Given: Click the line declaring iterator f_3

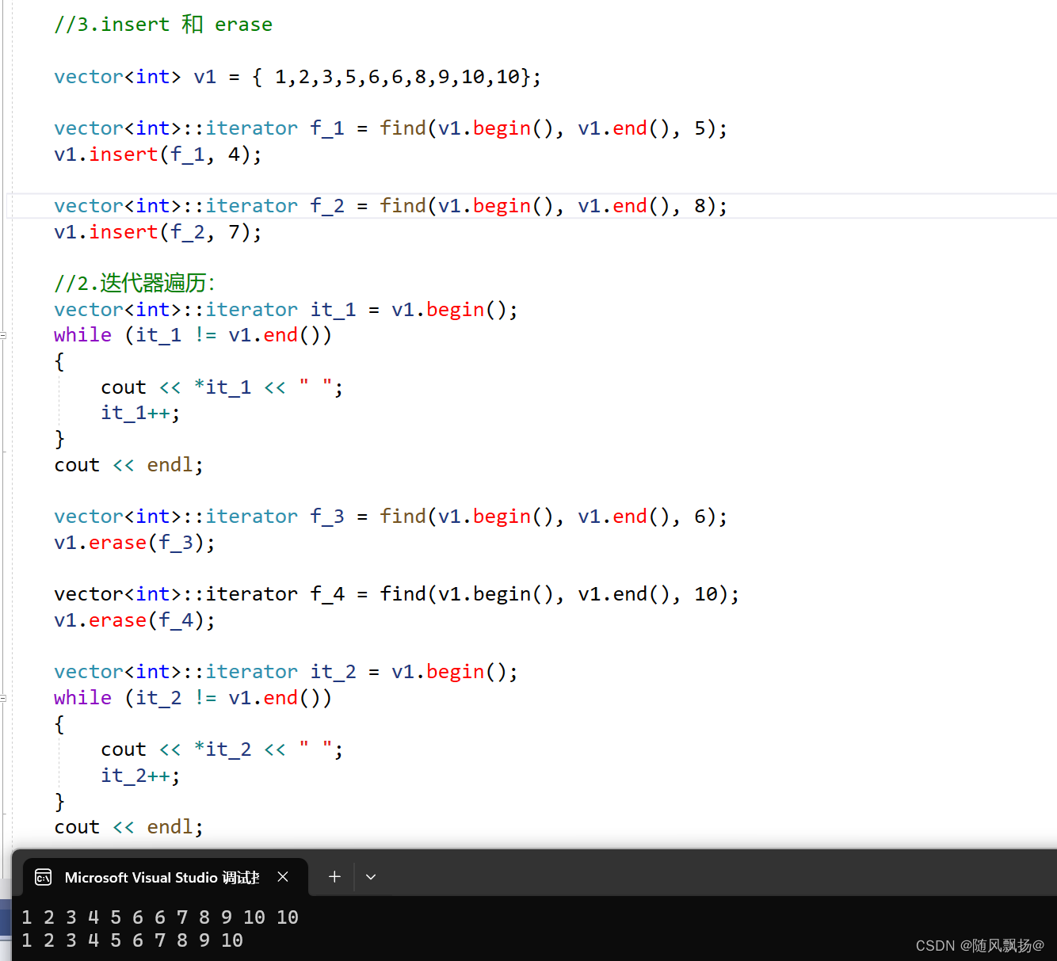Looking at the screenshot, I should click(391, 517).
